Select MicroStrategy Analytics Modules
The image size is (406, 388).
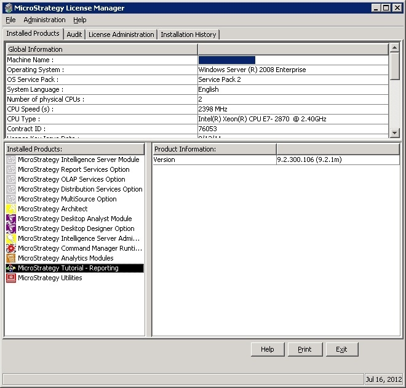tap(65, 258)
